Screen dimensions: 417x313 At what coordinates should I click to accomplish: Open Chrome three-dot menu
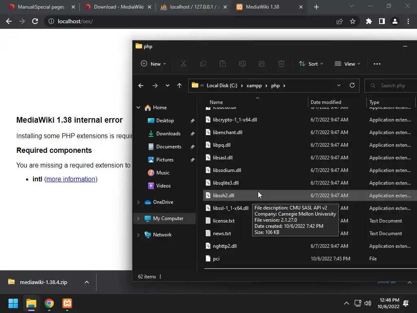click(408, 21)
